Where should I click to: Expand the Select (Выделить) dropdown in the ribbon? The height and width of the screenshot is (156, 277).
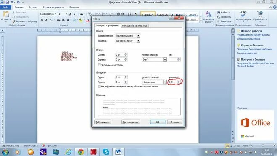tap(232, 21)
